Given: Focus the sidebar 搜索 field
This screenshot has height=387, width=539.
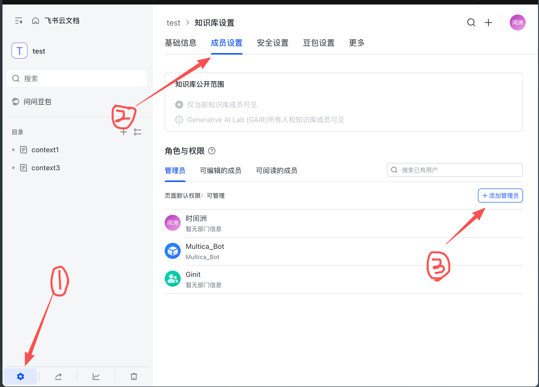Looking at the screenshot, I should 77,79.
